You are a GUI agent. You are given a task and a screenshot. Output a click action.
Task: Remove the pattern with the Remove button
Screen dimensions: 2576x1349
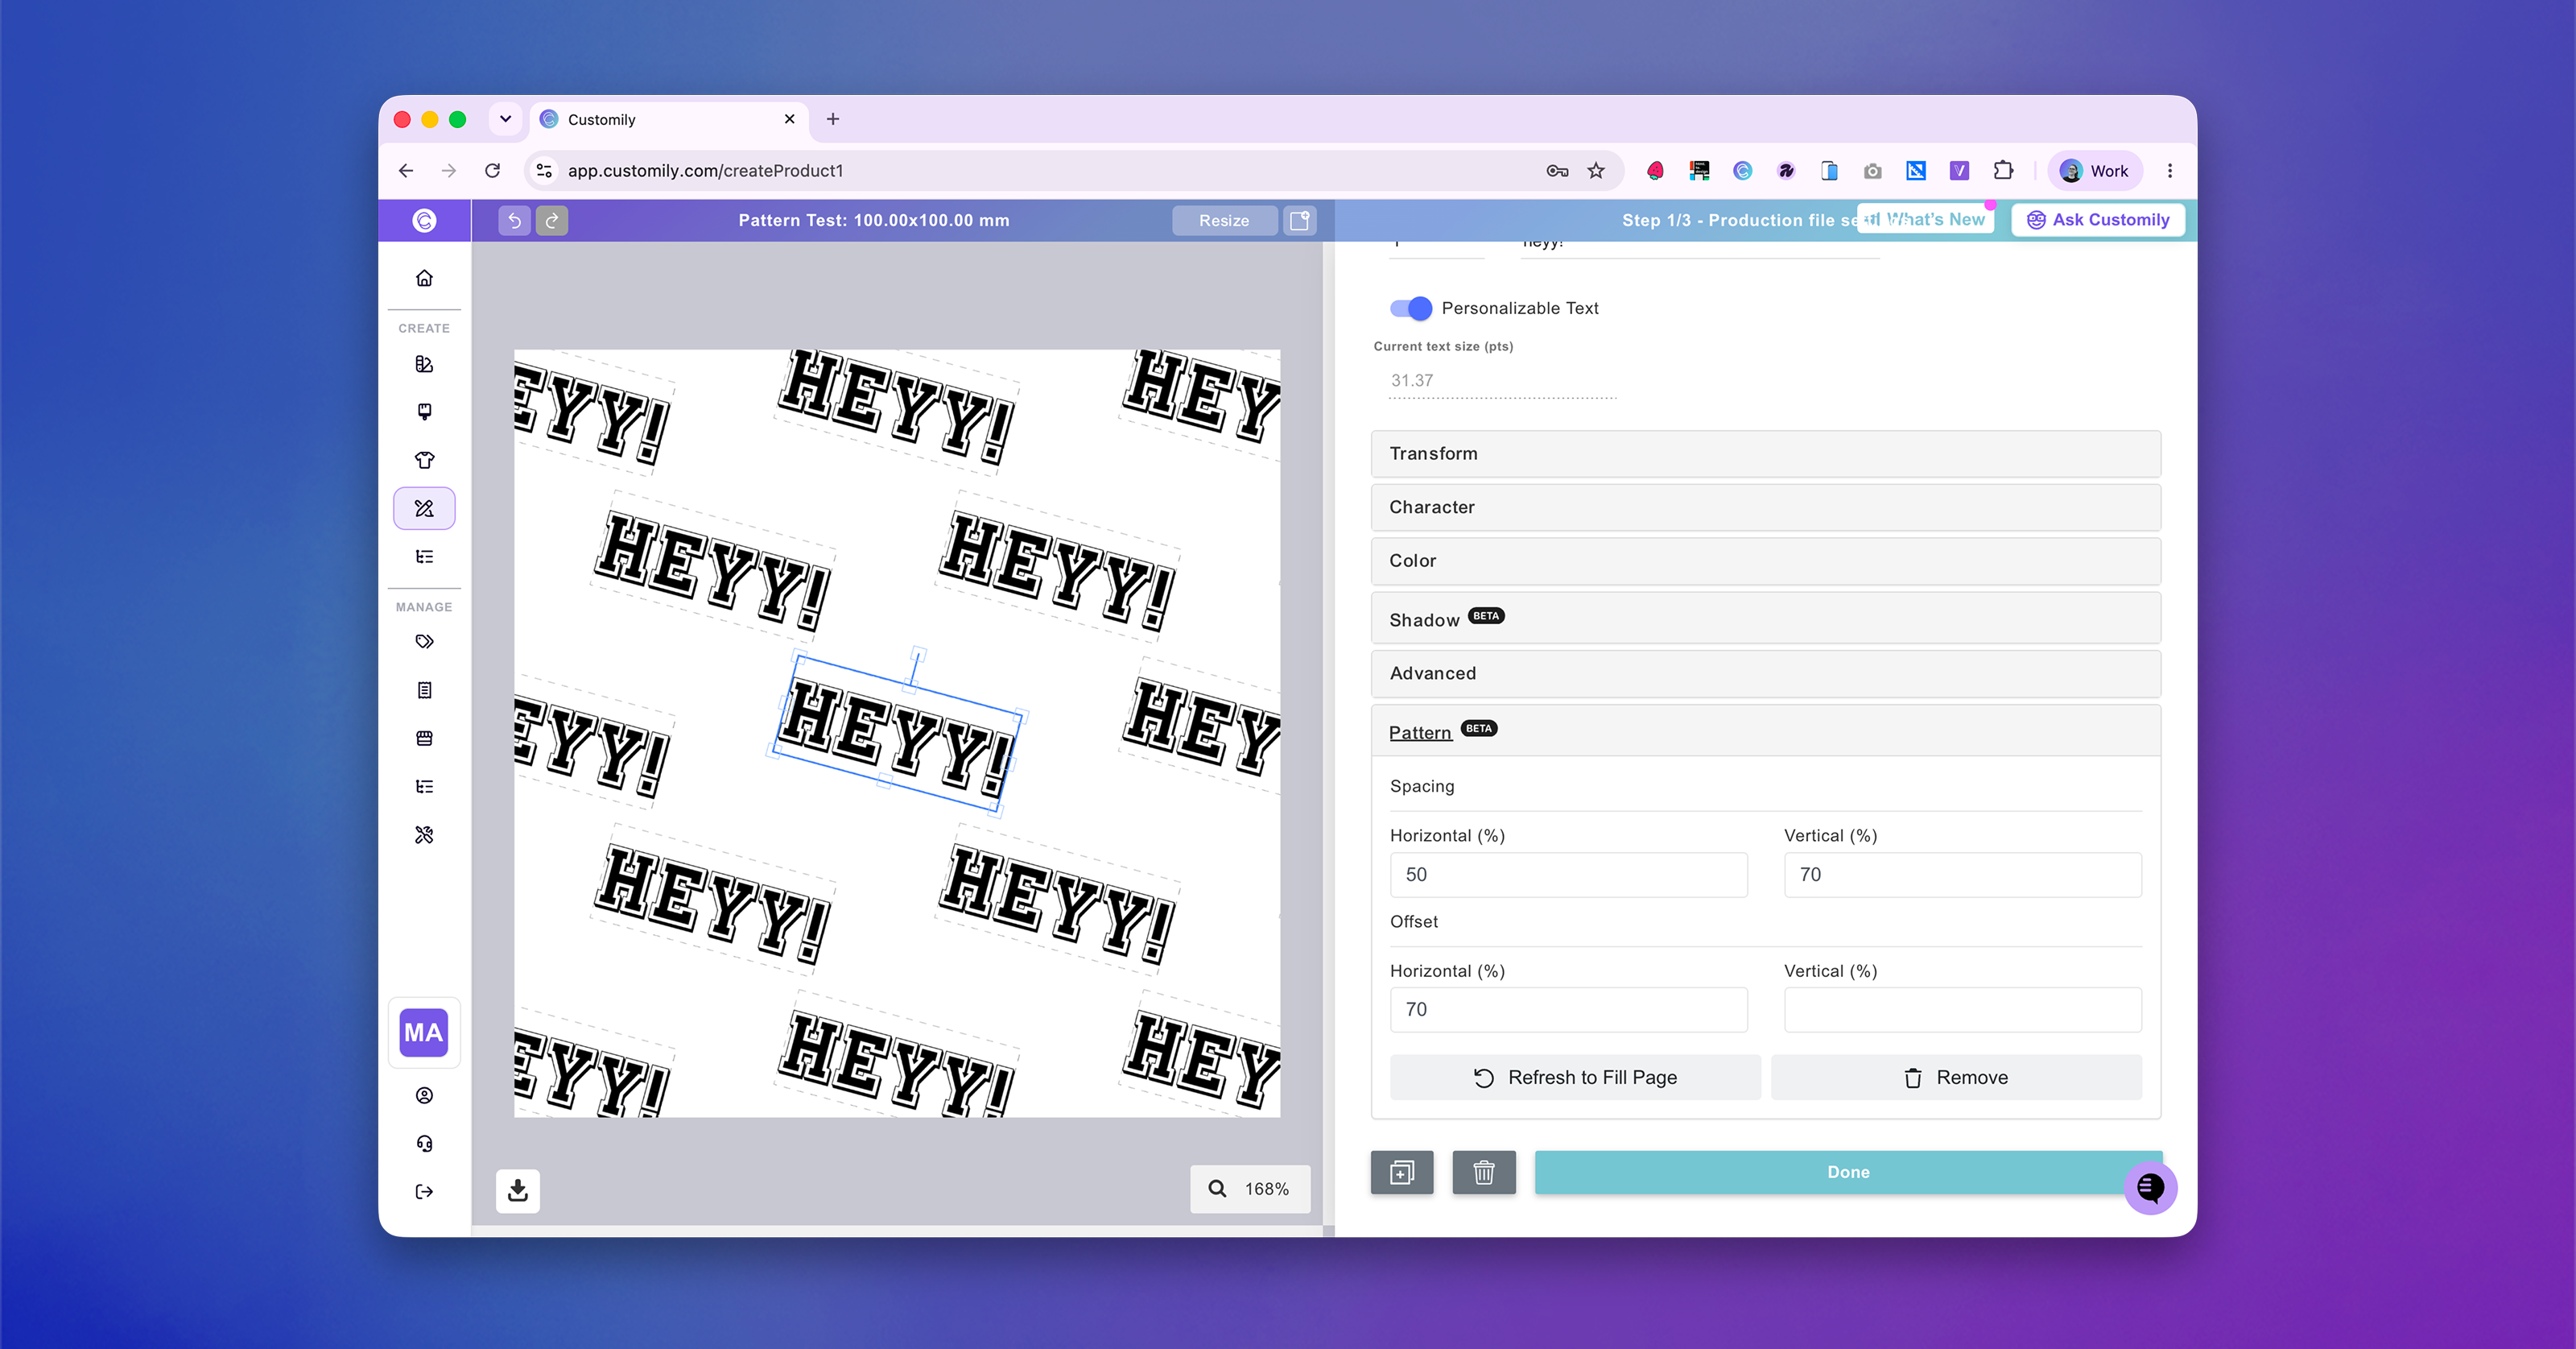pos(1956,1078)
